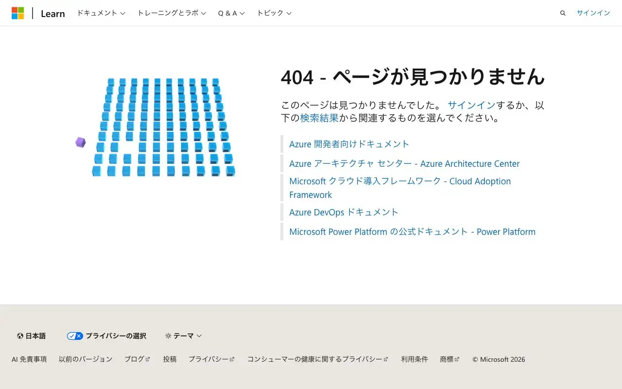Expand the トピック menu
The width and height of the screenshot is (622, 389).
point(274,13)
